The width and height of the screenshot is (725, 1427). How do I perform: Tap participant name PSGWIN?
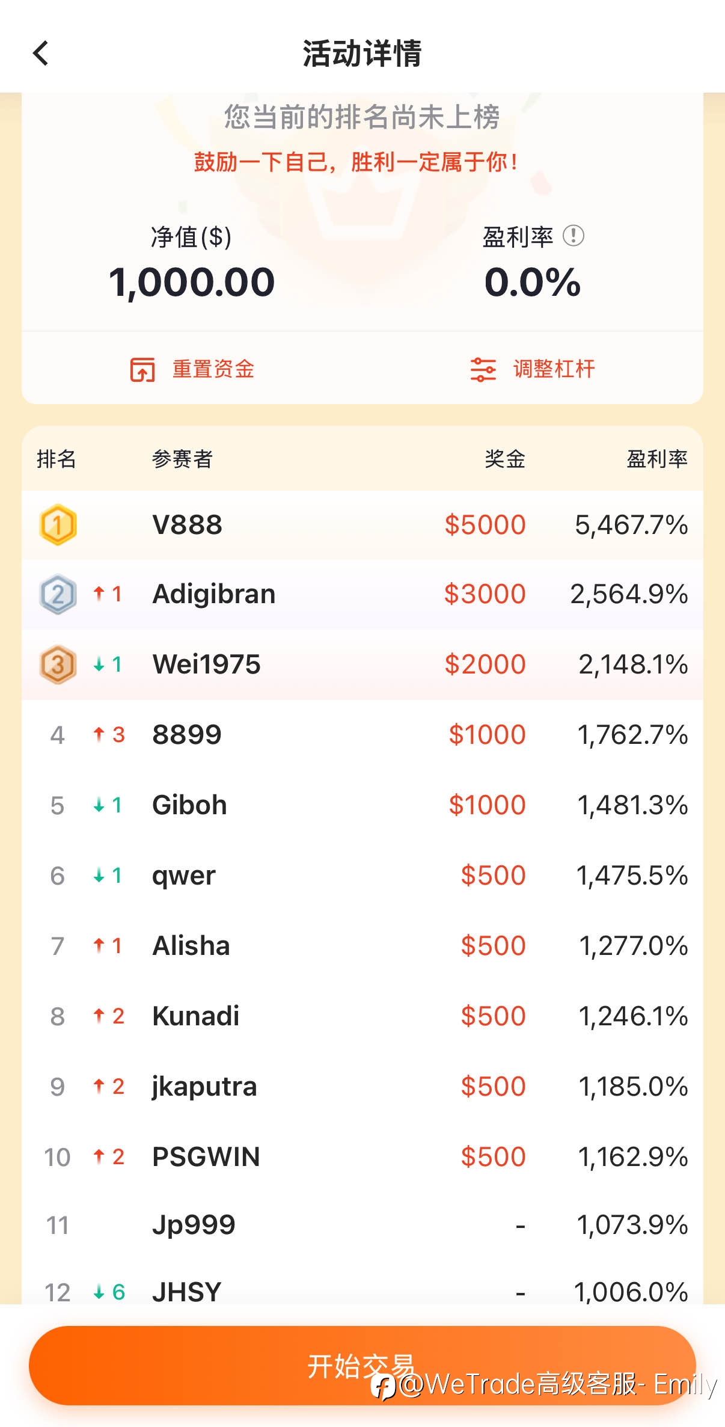coord(206,1157)
